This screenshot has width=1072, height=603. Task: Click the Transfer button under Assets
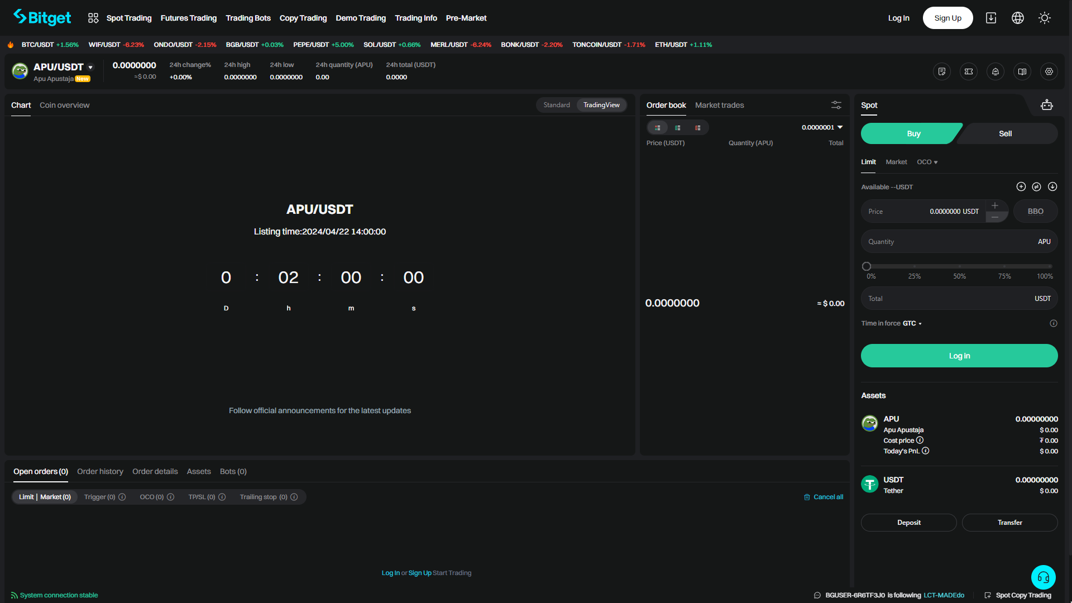click(x=1009, y=523)
